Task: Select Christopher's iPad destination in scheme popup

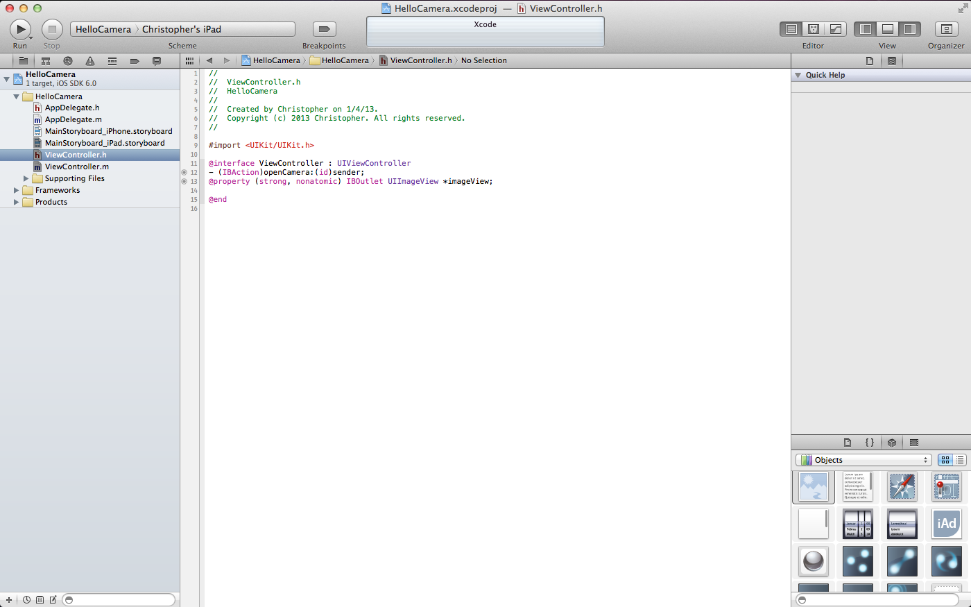Action: tap(182, 29)
